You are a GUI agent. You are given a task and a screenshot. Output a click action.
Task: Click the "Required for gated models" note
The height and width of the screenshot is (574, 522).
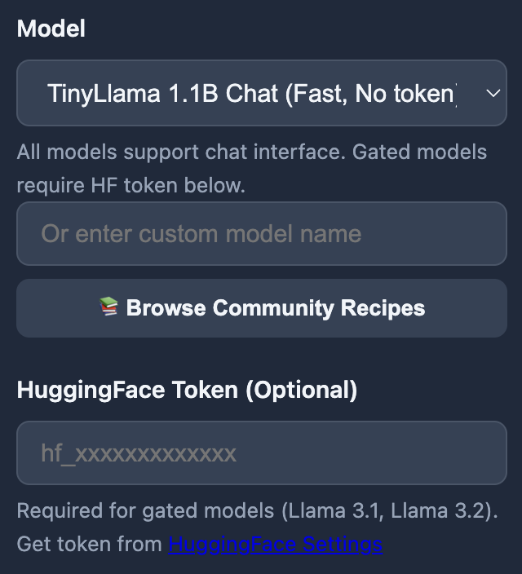pos(145,511)
